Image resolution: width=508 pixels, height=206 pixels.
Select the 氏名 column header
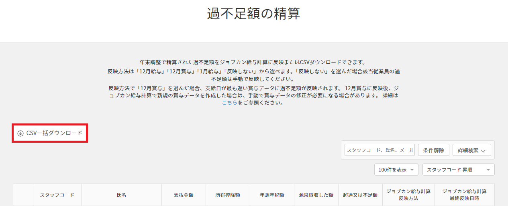(121, 195)
